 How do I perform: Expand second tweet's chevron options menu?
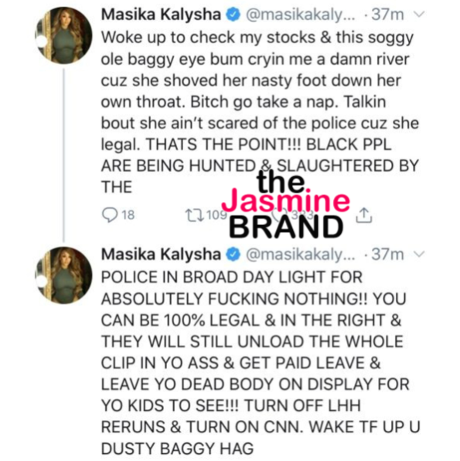[421, 254]
